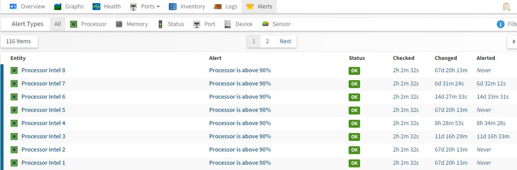The width and height of the screenshot is (517, 170).
Task: Switch to the Alerts tab
Action: (259, 6)
